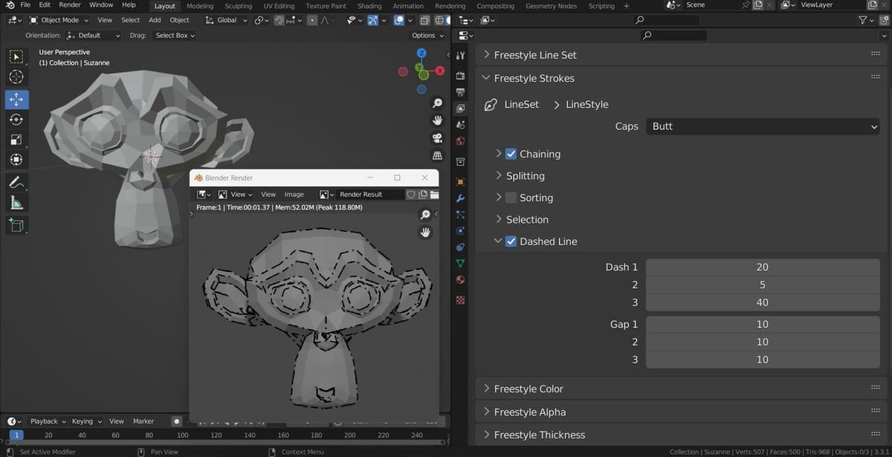
Task: Enable the Sorting checkbox
Action: click(x=511, y=198)
